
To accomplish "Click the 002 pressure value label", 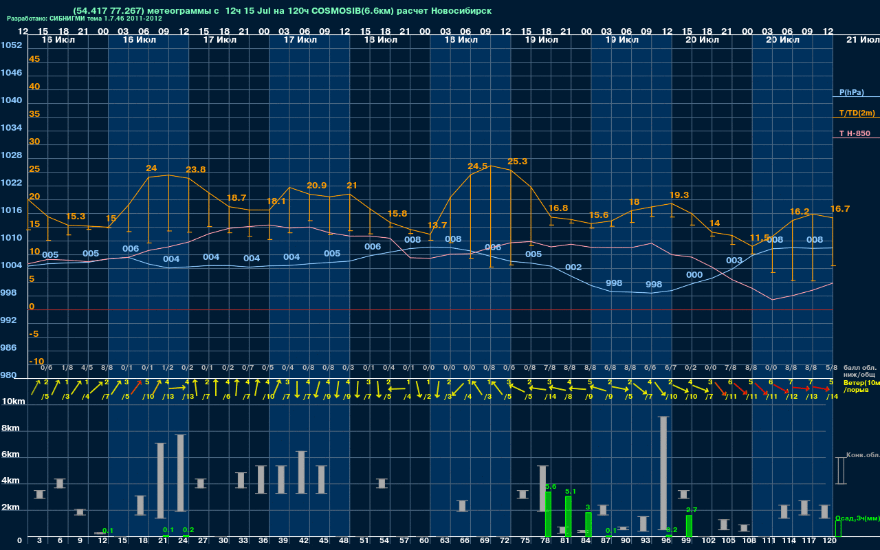I will (573, 267).
